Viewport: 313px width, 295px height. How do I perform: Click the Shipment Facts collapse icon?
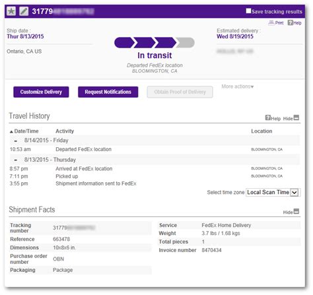[x=296, y=211]
